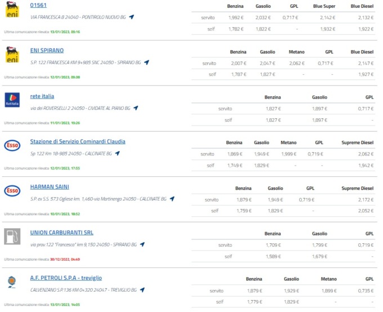Select address S.P. ex S.S. 573 Ogliese
This screenshot has height=312, width=383.
(98, 199)
